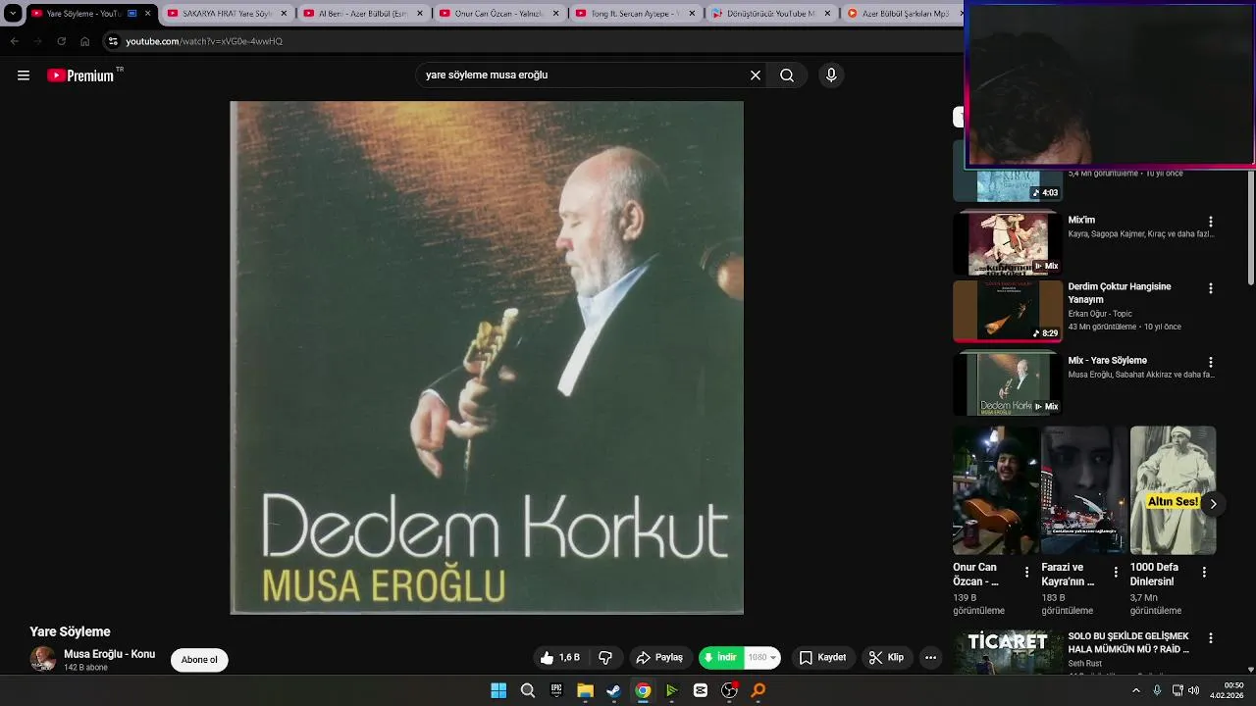Clear the search box with X
1256x706 pixels.
(756, 76)
